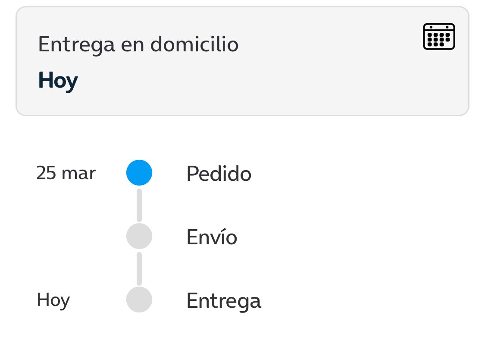This screenshot has height=363, width=485.
Task: Pick a delivery date via calendar icon
Action: tap(439, 37)
